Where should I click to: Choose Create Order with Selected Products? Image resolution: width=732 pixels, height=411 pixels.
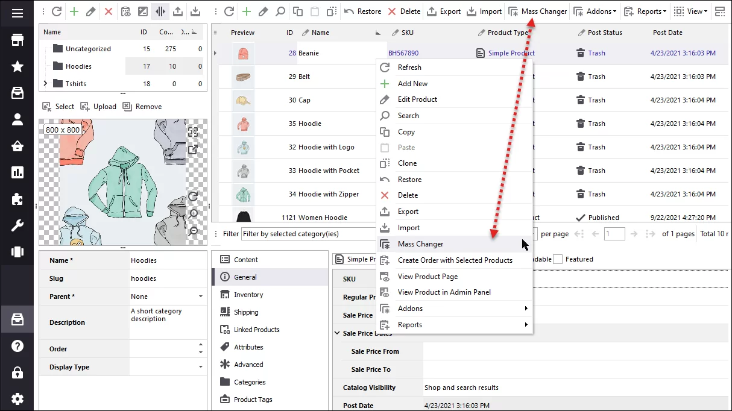455,260
